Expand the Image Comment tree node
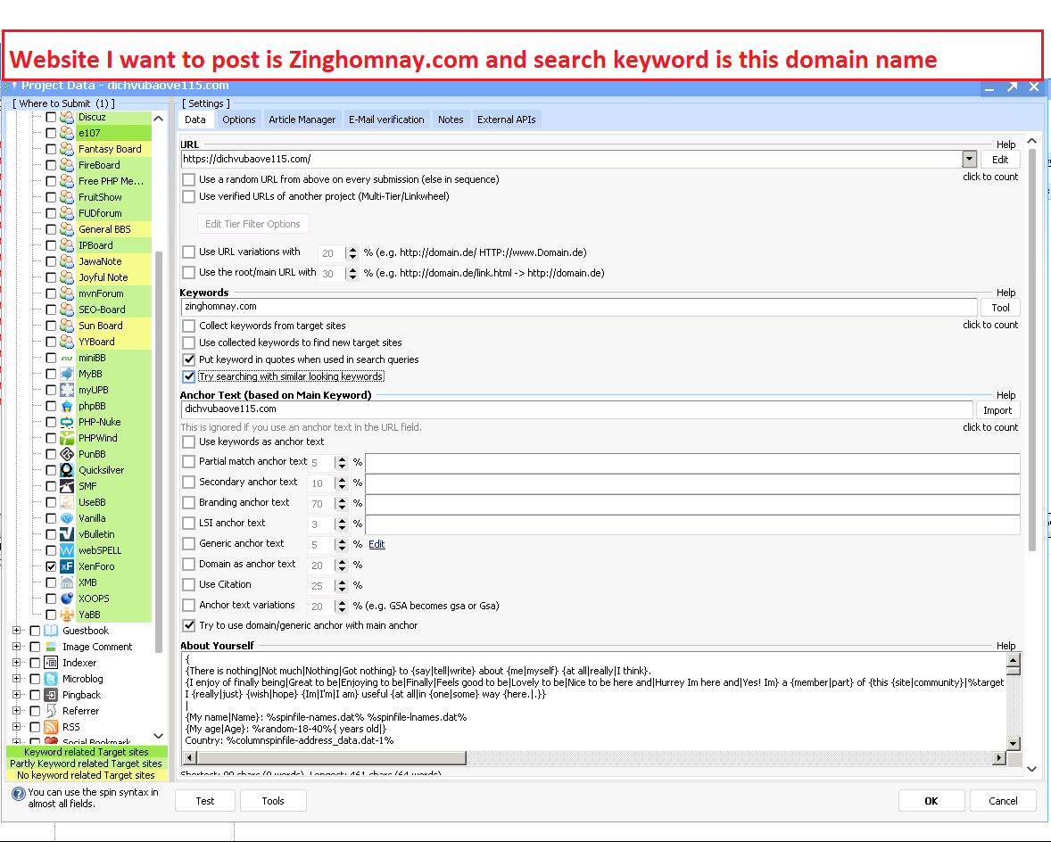Screen dimensions: 1051x842 [17, 647]
